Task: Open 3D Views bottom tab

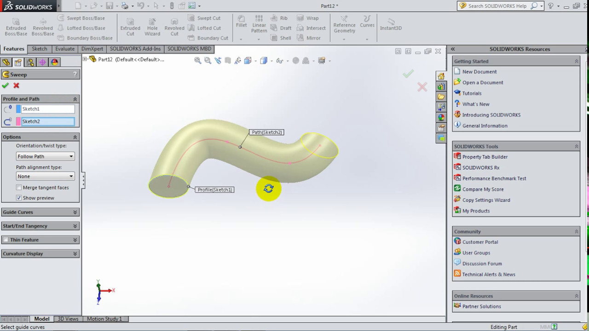Action: (x=68, y=319)
